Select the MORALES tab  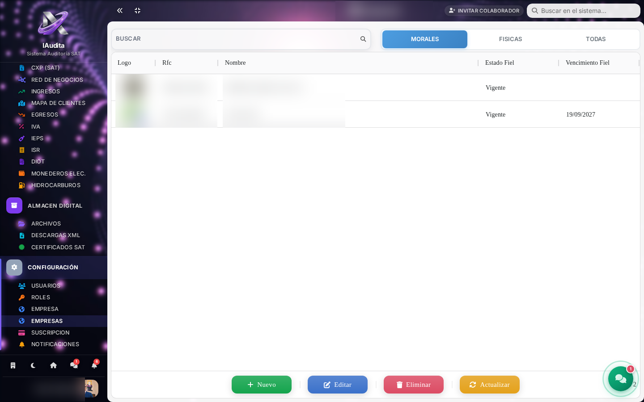point(425,39)
